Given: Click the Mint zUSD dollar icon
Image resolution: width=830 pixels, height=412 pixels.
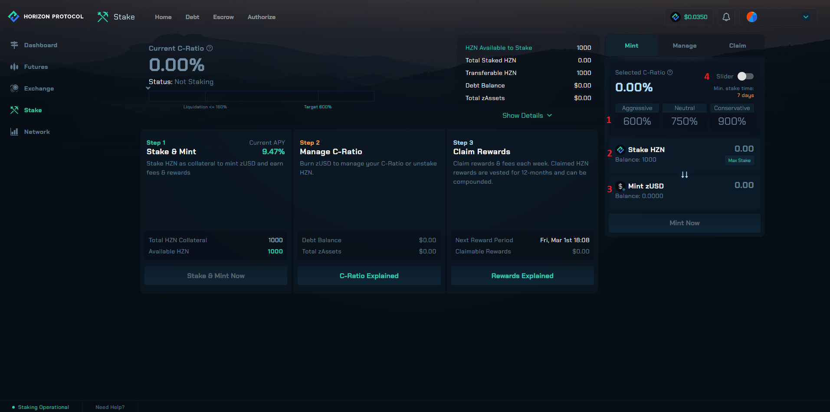Looking at the screenshot, I should [620, 186].
